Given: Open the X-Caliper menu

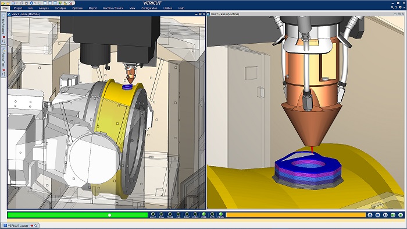Looking at the screenshot, I should (60, 8).
